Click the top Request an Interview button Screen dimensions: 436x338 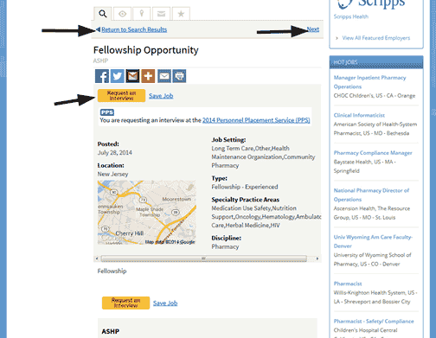(121, 96)
